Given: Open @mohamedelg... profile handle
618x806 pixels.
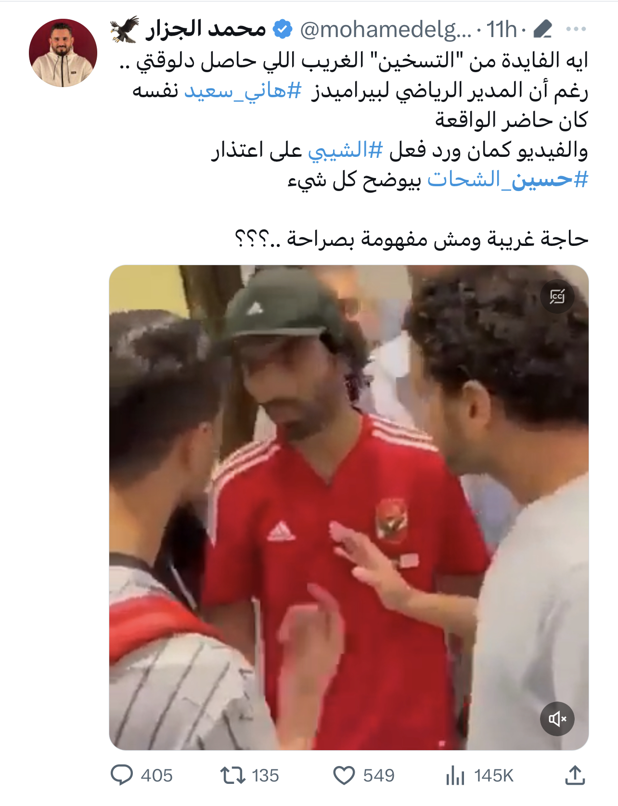Looking at the screenshot, I should [x=386, y=29].
